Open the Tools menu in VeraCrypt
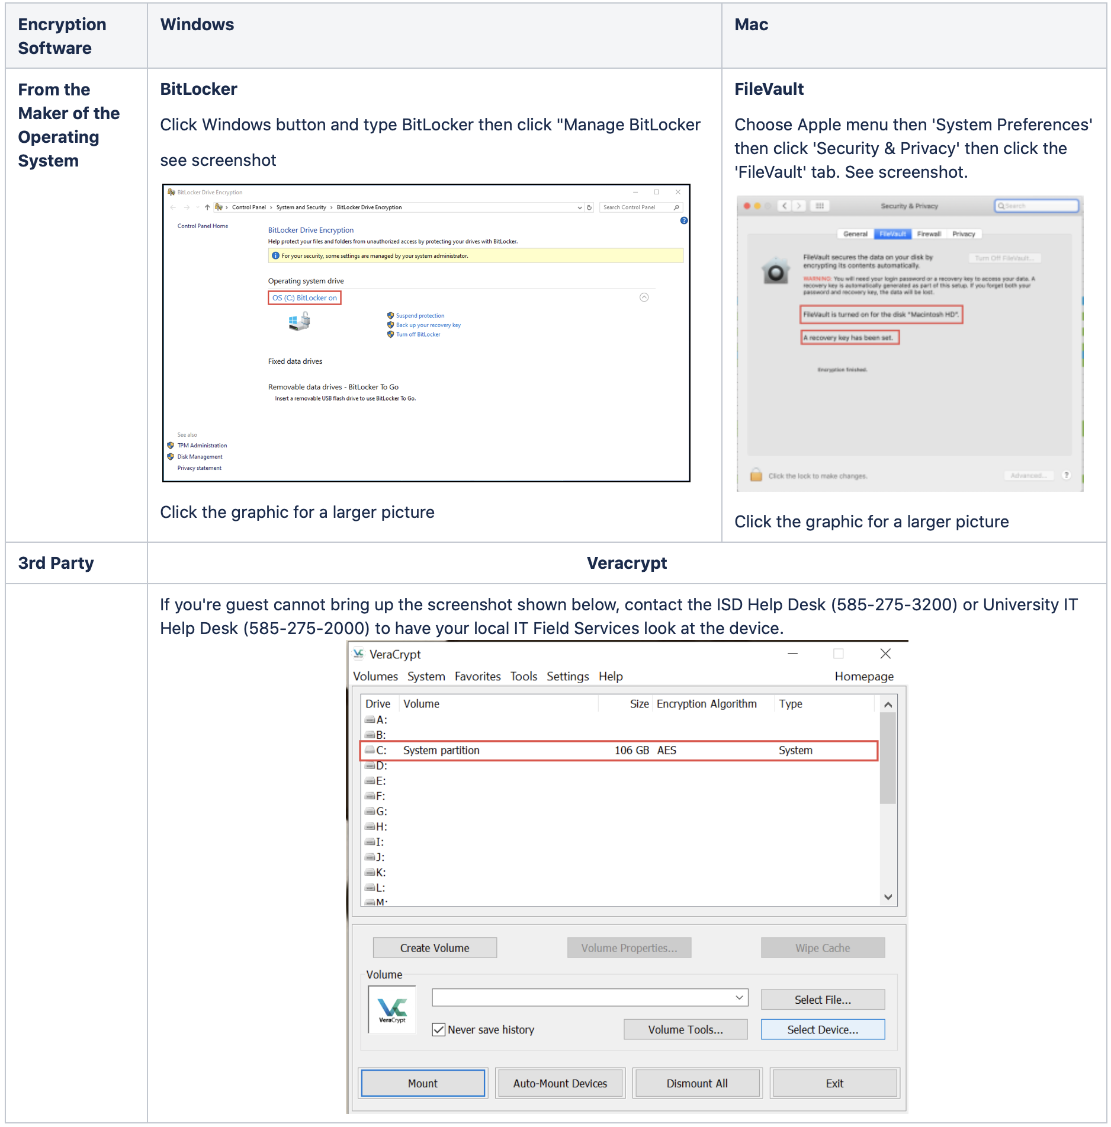This screenshot has height=1127, width=1111. click(x=524, y=677)
